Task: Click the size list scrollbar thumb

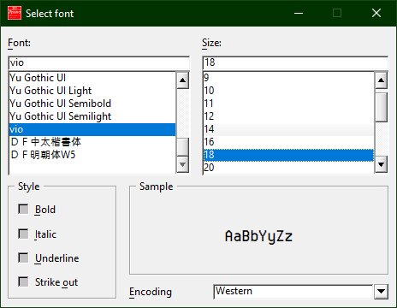Action: tap(381, 108)
